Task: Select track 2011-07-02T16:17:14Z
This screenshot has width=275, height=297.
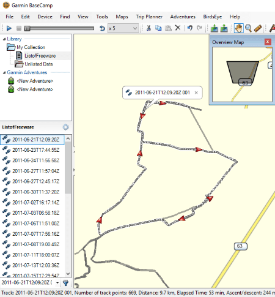Action: (32, 203)
